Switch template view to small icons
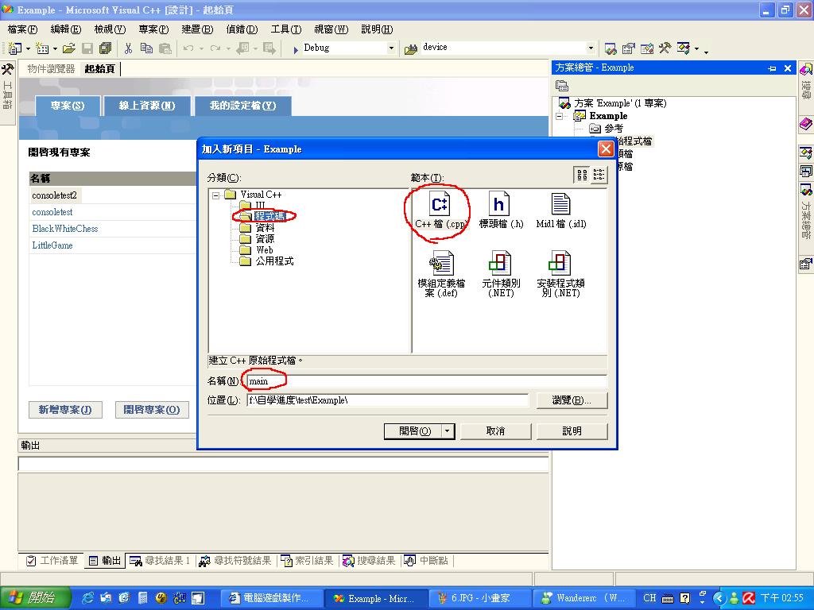 [x=599, y=175]
